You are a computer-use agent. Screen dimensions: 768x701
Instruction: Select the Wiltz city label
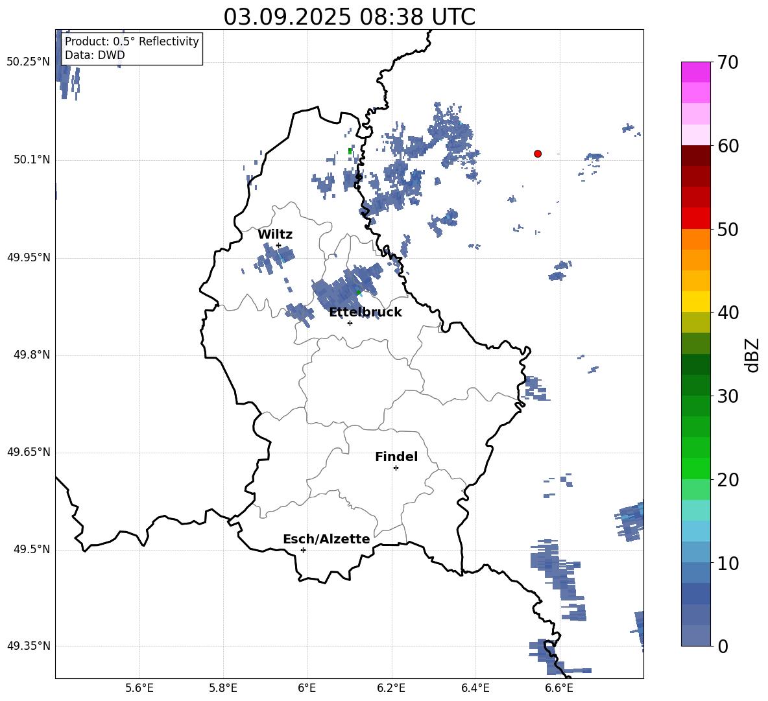pos(275,235)
